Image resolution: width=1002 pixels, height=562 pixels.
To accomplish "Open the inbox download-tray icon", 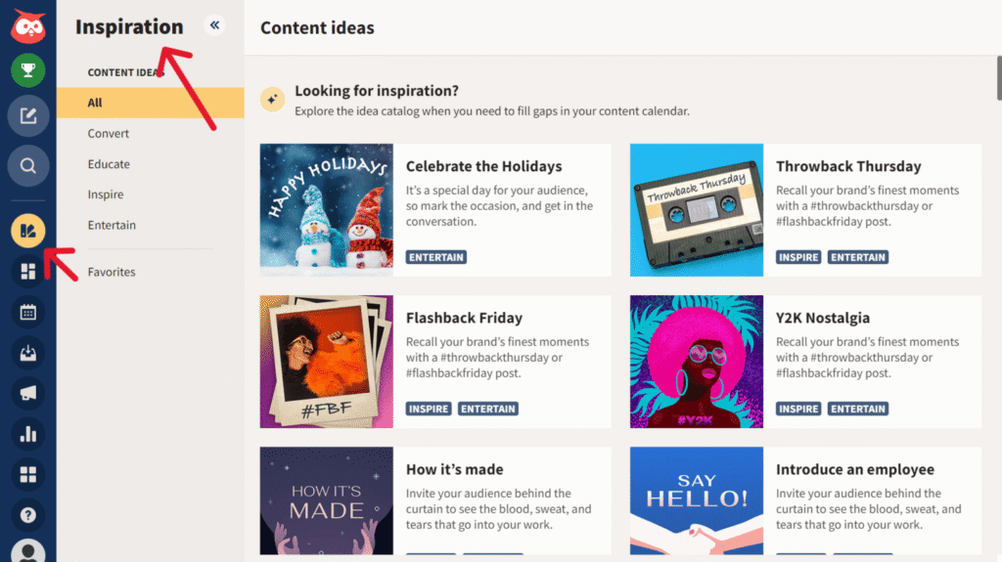I will tap(27, 353).
